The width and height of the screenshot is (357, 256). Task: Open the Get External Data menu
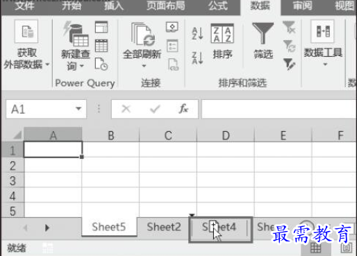26,45
